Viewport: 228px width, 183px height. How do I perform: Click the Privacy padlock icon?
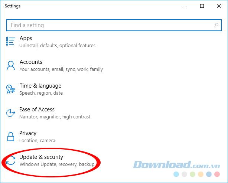point(11,137)
